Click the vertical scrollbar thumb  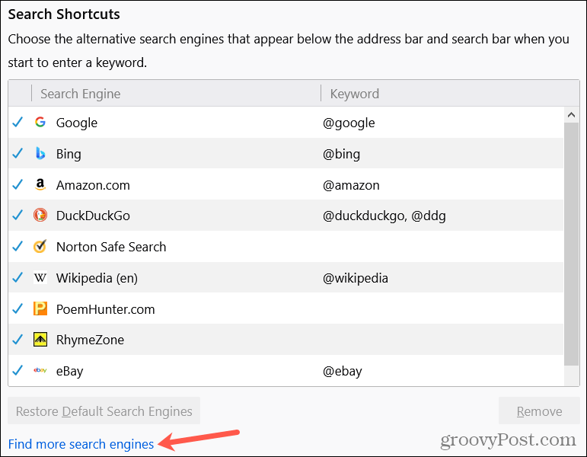pos(571,244)
